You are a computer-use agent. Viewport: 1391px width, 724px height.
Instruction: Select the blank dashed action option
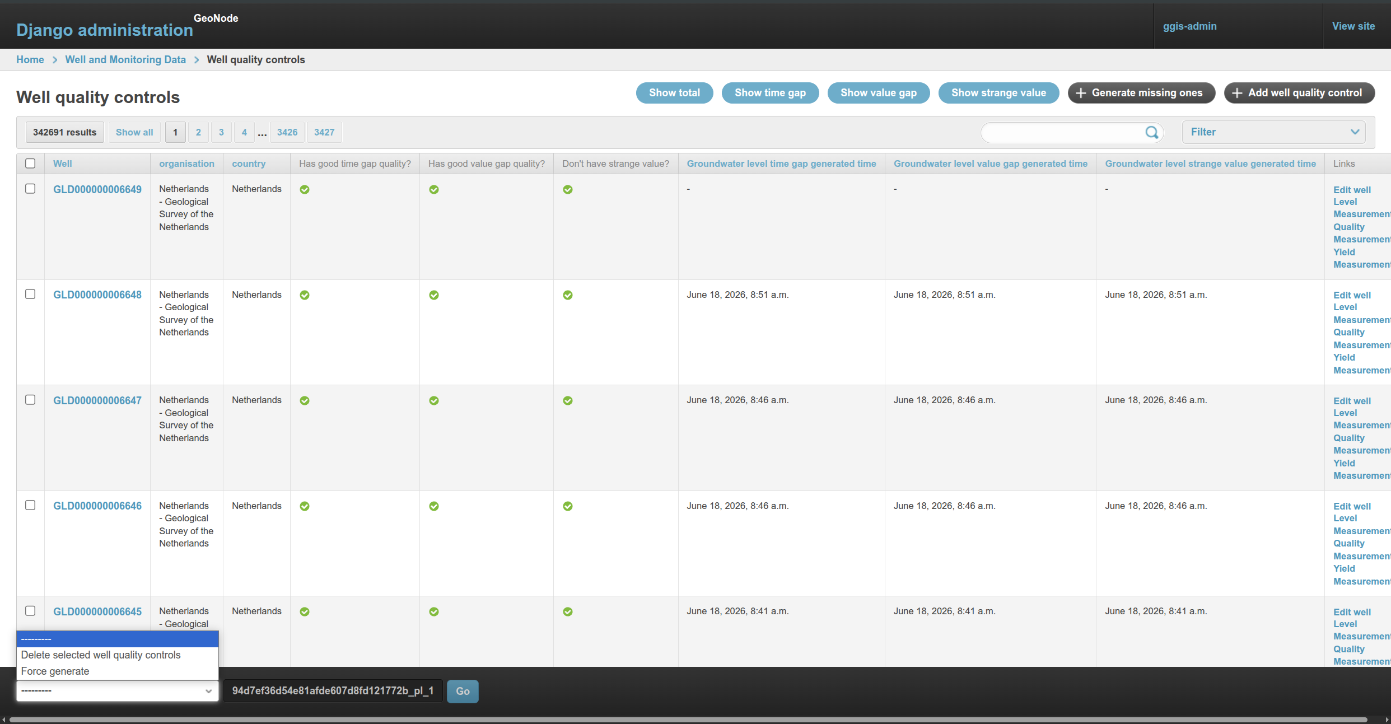click(118, 639)
